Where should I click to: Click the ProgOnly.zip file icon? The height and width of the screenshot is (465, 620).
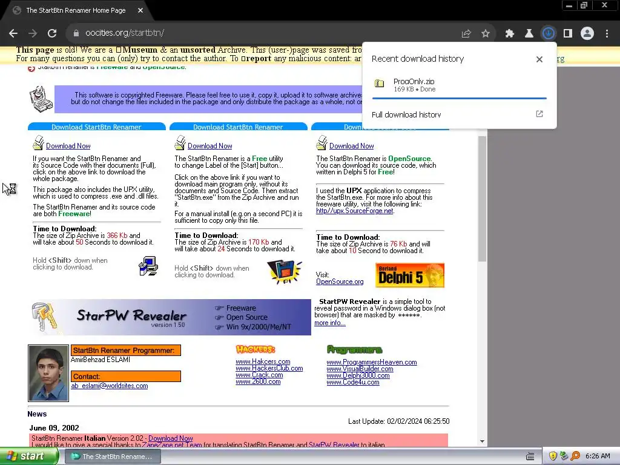coord(380,83)
